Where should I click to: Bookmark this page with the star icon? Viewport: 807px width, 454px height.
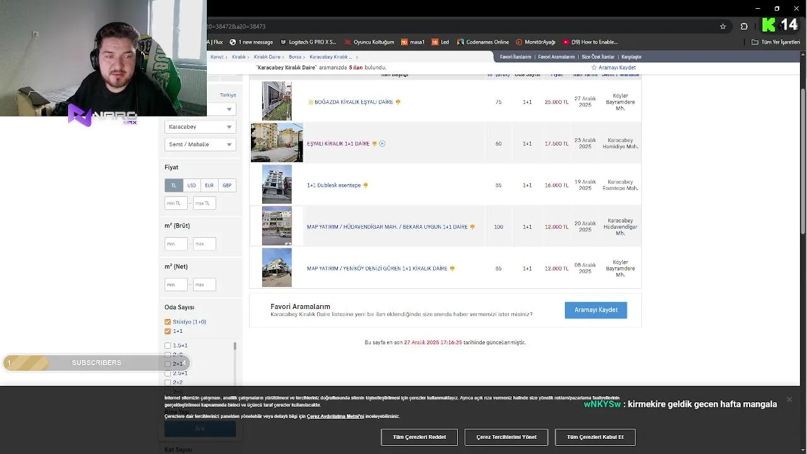(723, 26)
